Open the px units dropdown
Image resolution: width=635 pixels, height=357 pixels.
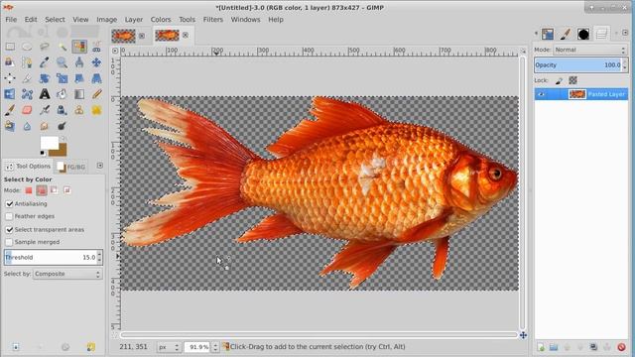(x=169, y=347)
